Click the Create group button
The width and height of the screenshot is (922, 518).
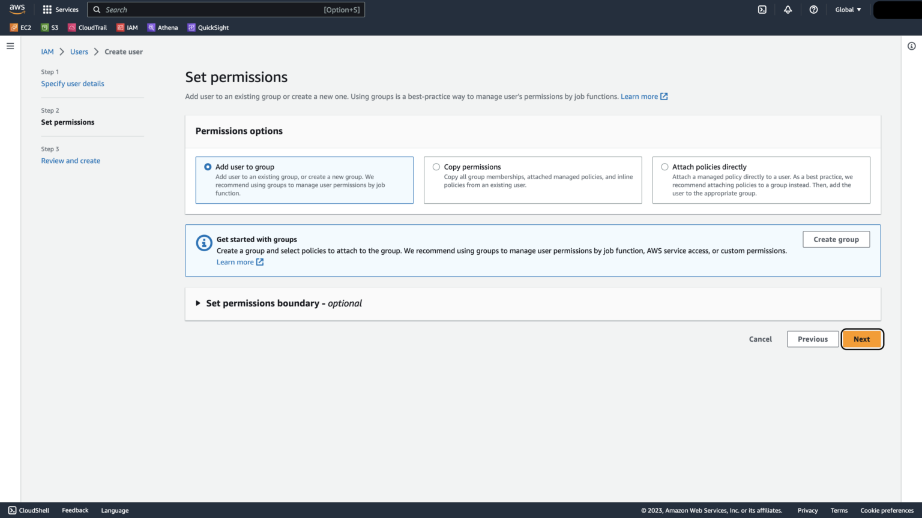pos(836,239)
